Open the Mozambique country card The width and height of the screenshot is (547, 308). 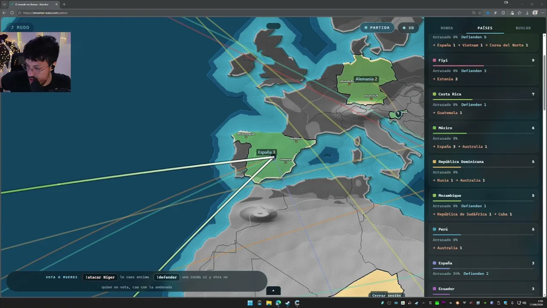click(483, 204)
